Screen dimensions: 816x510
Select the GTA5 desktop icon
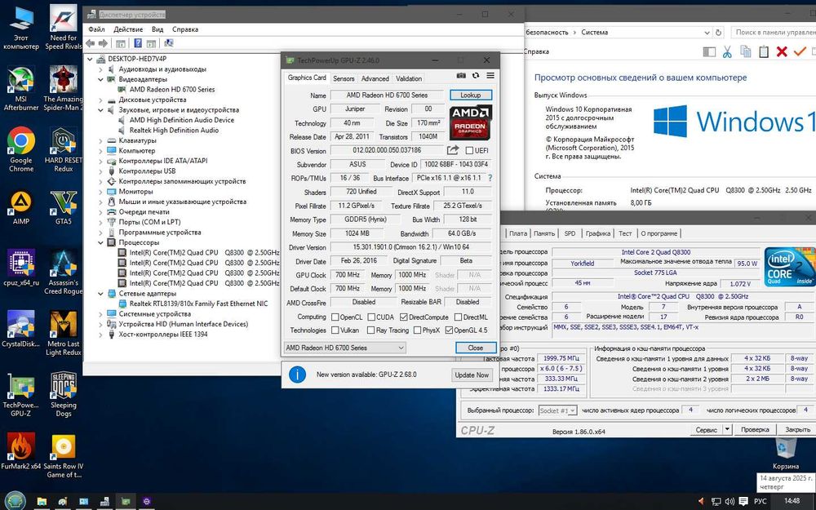click(x=64, y=208)
